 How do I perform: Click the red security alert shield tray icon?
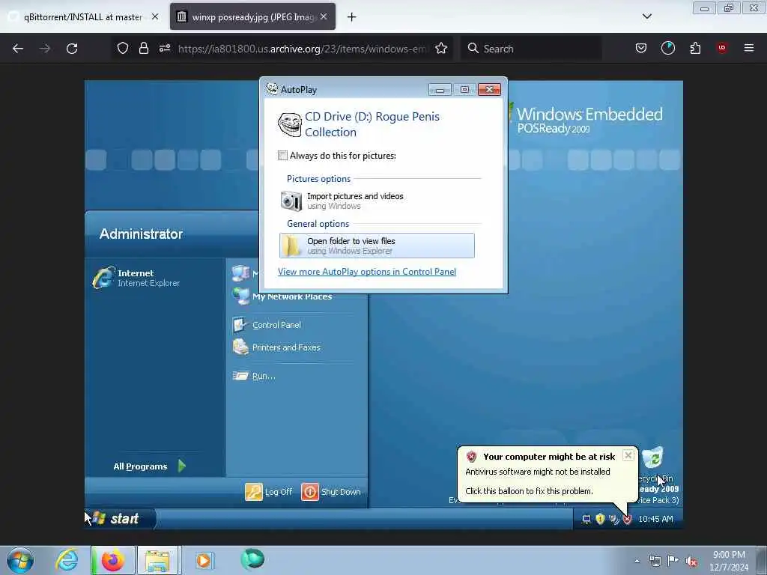click(628, 520)
